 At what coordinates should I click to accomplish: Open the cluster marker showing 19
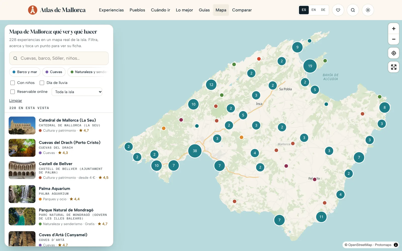pyautogui.click(x=310, y=66)
